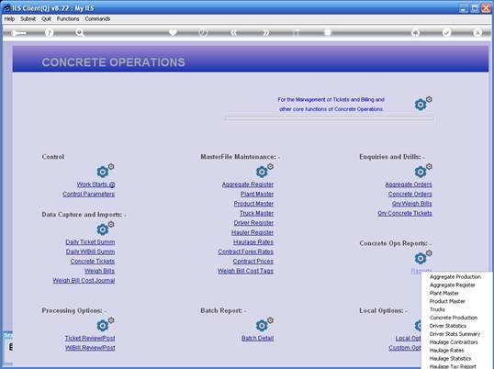Click the double right arrow toolbar icon
494x369 pixels.
(265, 32)
